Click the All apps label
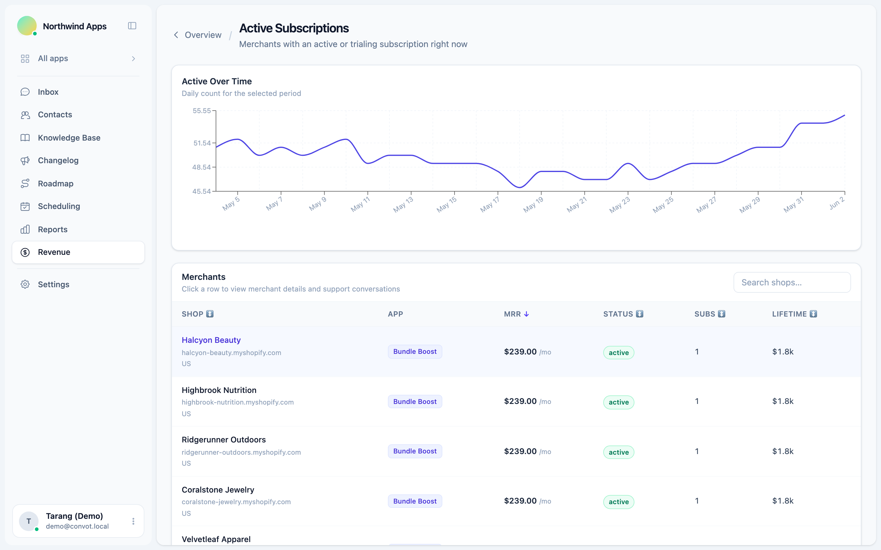This screenshot has width=881, height=550. click(x=53, y=59)
